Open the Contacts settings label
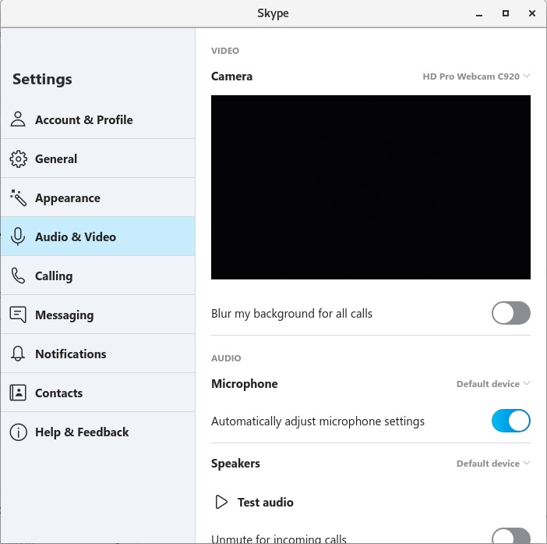The height and width of the screenshot is (544, 547). click(x=59, y=393)
